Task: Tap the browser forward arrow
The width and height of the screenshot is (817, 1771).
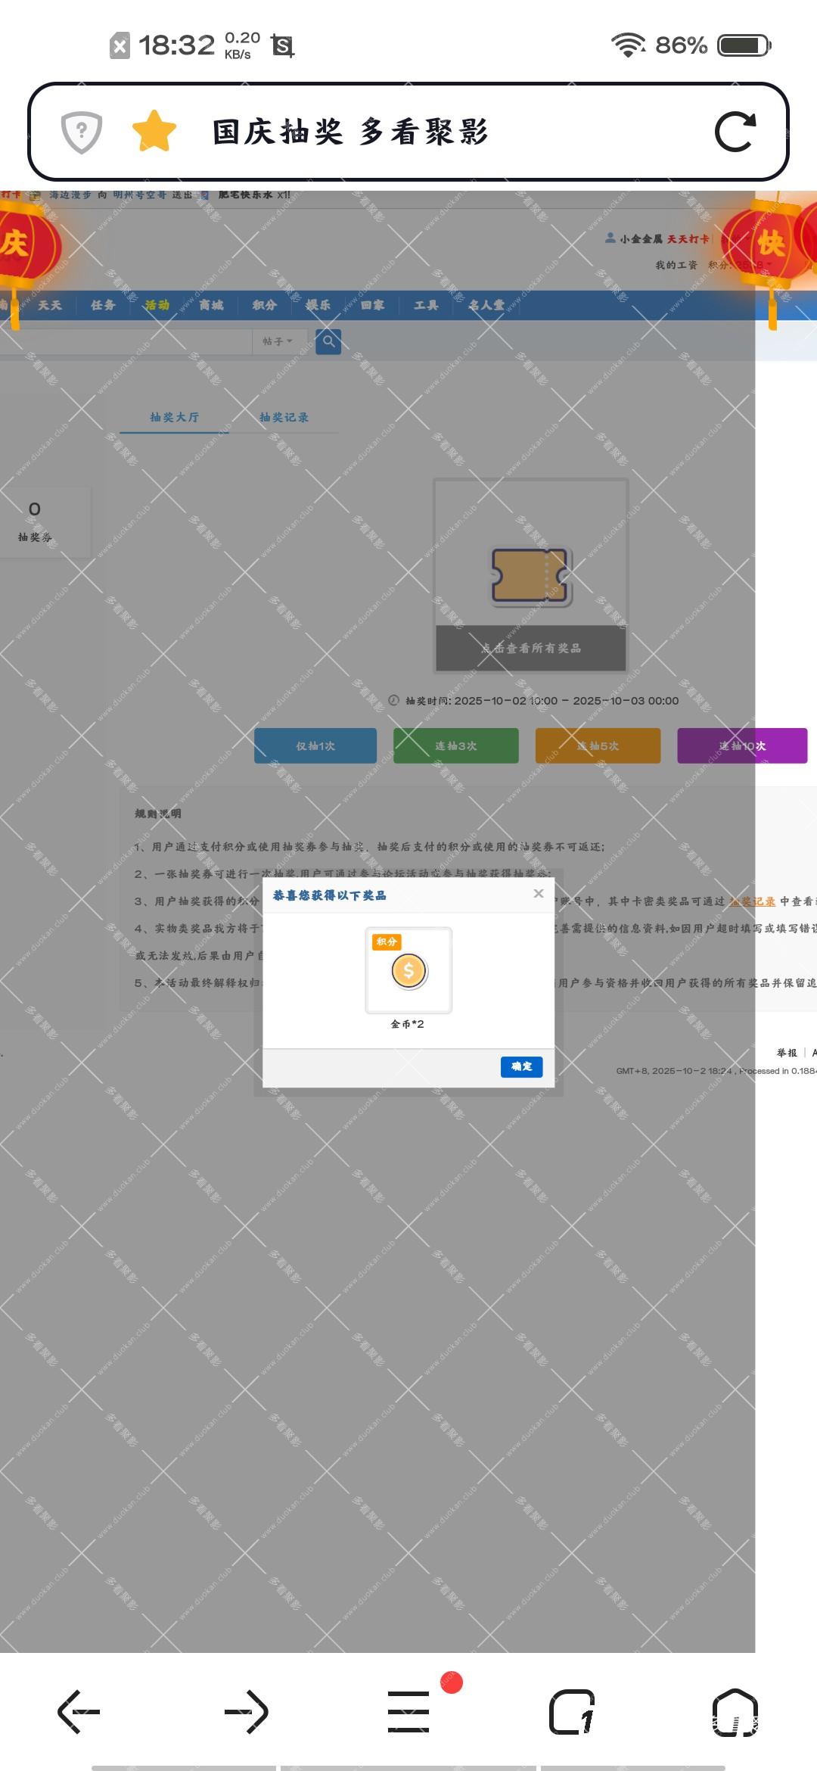Action: (x=246, y=1711)
